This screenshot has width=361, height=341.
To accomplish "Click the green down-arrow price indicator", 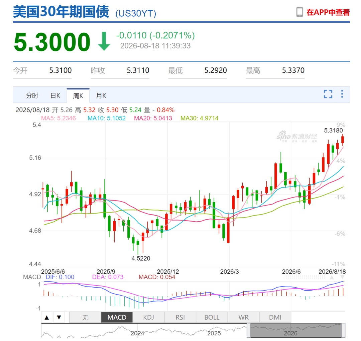I will click(104, 41).
